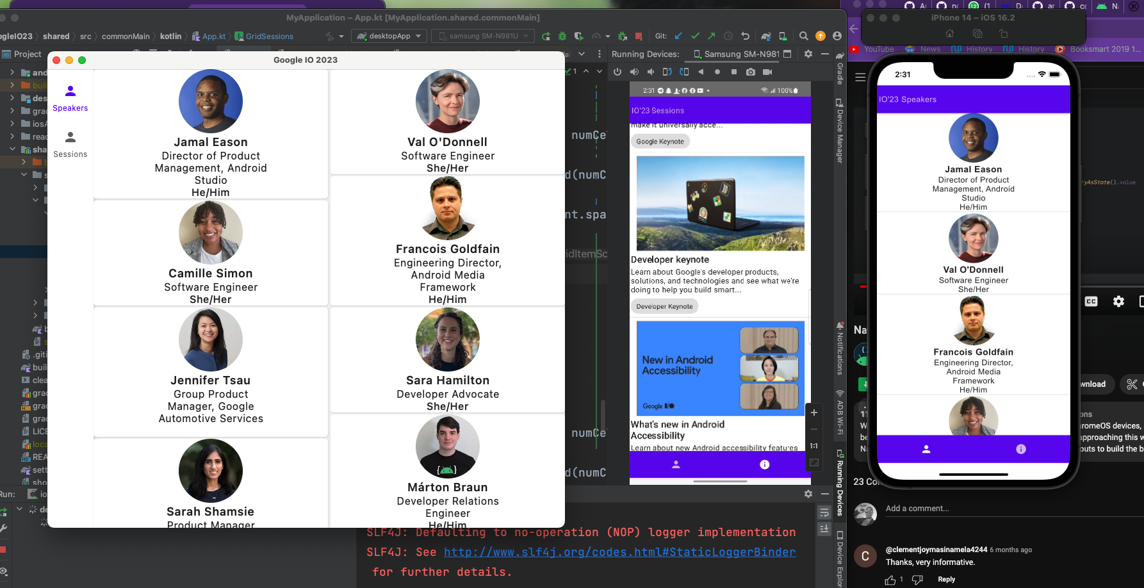Open Search Everywhere magnifier icon

[803, 37]
